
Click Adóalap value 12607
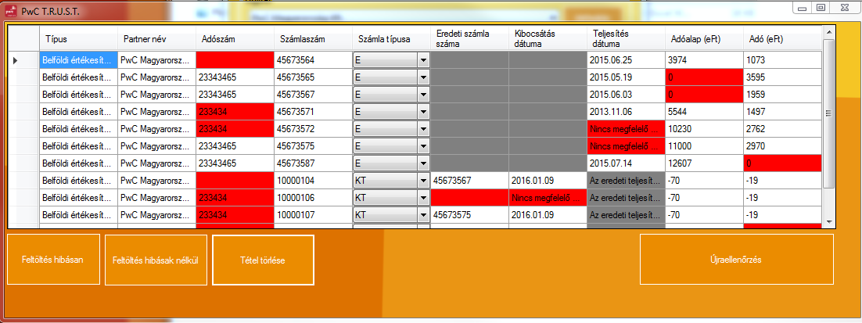(704, 163)
